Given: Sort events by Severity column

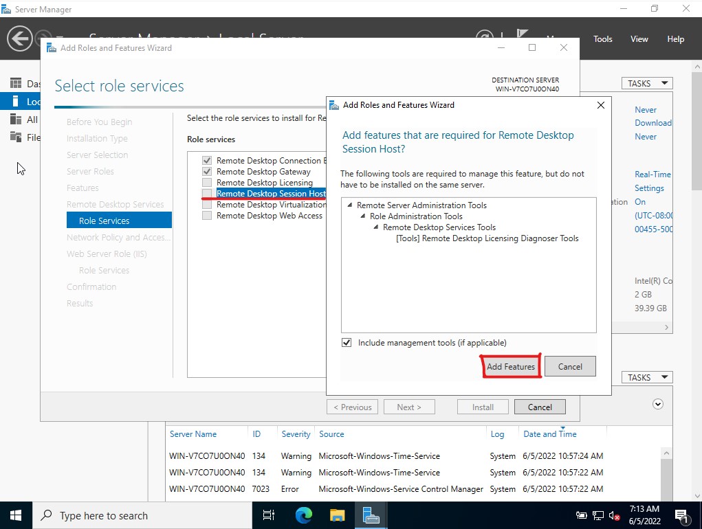Looking at the screenshot, I should pyautogui.click(x=296, y=434).
